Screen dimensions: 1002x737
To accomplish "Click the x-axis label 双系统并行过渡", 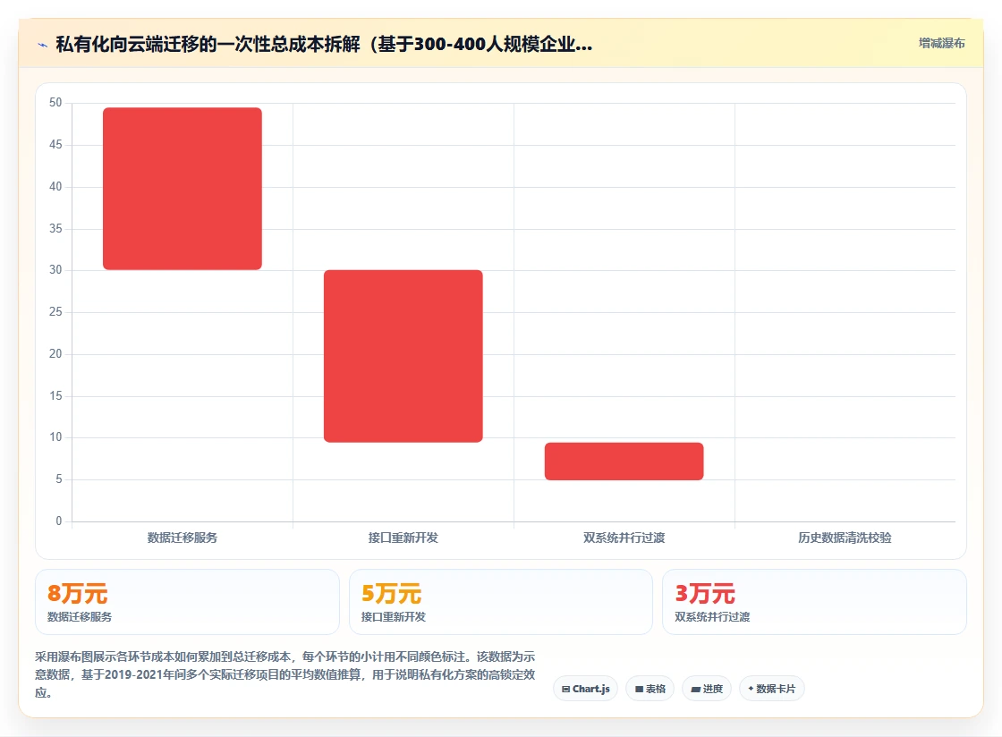I will point(624,538).
